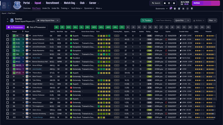Viewport: 223px width, 125px height.
Task: Tick the checkbox for Jordan Pickford
Action: pyautogui.click(x=8, y=36)
